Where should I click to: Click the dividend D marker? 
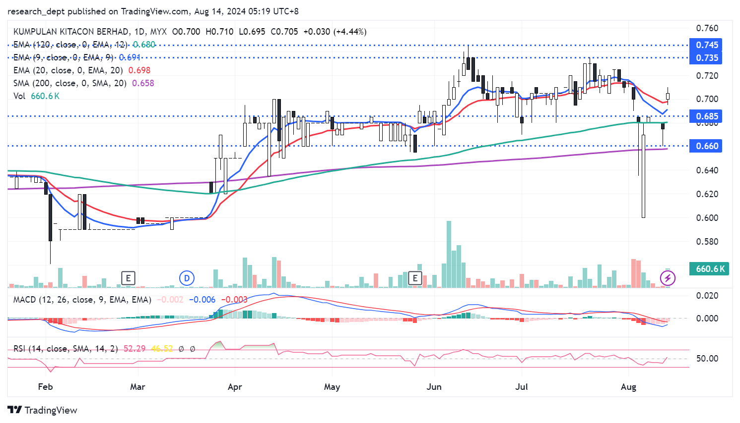(187, 278)
